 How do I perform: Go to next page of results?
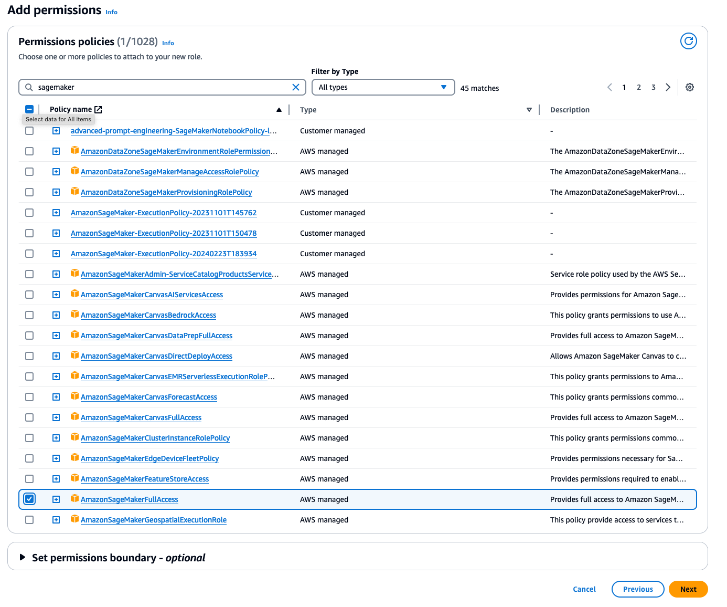668,87
